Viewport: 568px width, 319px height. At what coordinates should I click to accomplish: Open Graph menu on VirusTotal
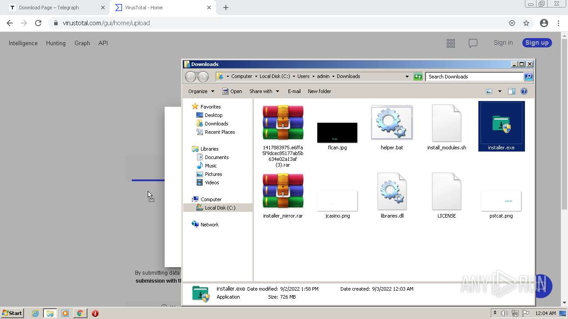82,43
